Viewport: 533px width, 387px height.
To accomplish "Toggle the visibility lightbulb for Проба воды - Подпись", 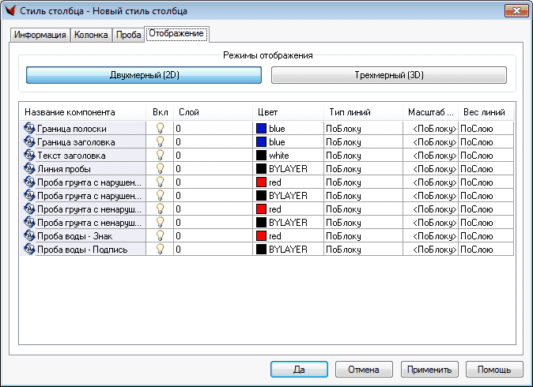I will (160, 249).
